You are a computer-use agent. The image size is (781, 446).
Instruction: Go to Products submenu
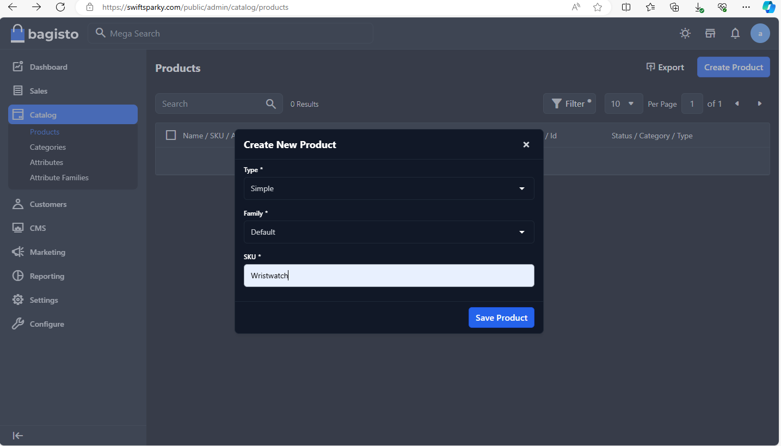pyautogui.click(x=45, y=132)
